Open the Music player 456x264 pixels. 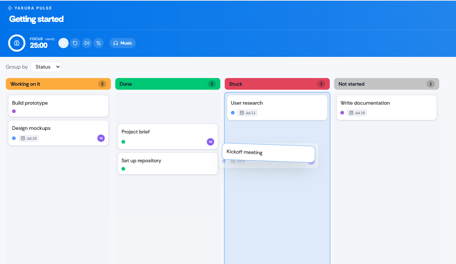[x=123, y=43]
